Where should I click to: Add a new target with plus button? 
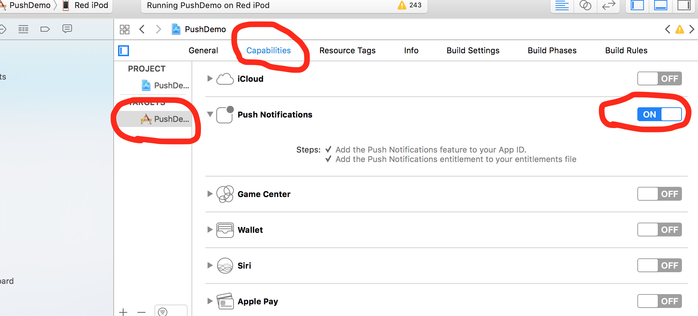(123, 312)
